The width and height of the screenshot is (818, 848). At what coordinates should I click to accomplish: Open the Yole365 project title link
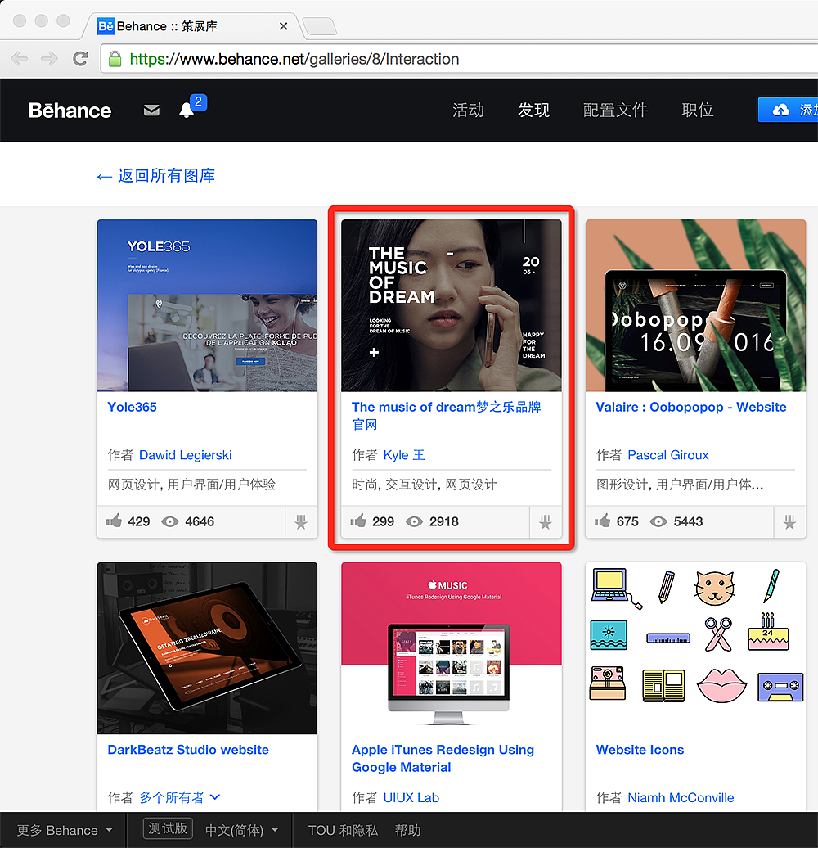[x=132, y=407]
